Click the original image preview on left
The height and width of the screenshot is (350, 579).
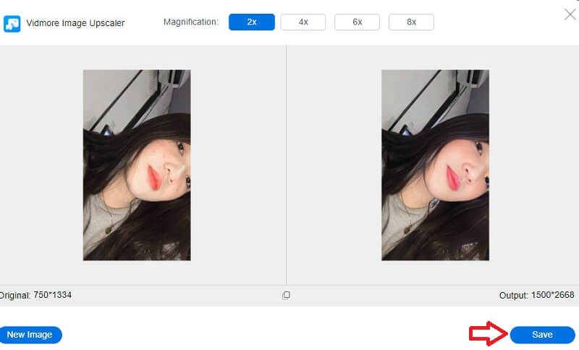point(137,165)
